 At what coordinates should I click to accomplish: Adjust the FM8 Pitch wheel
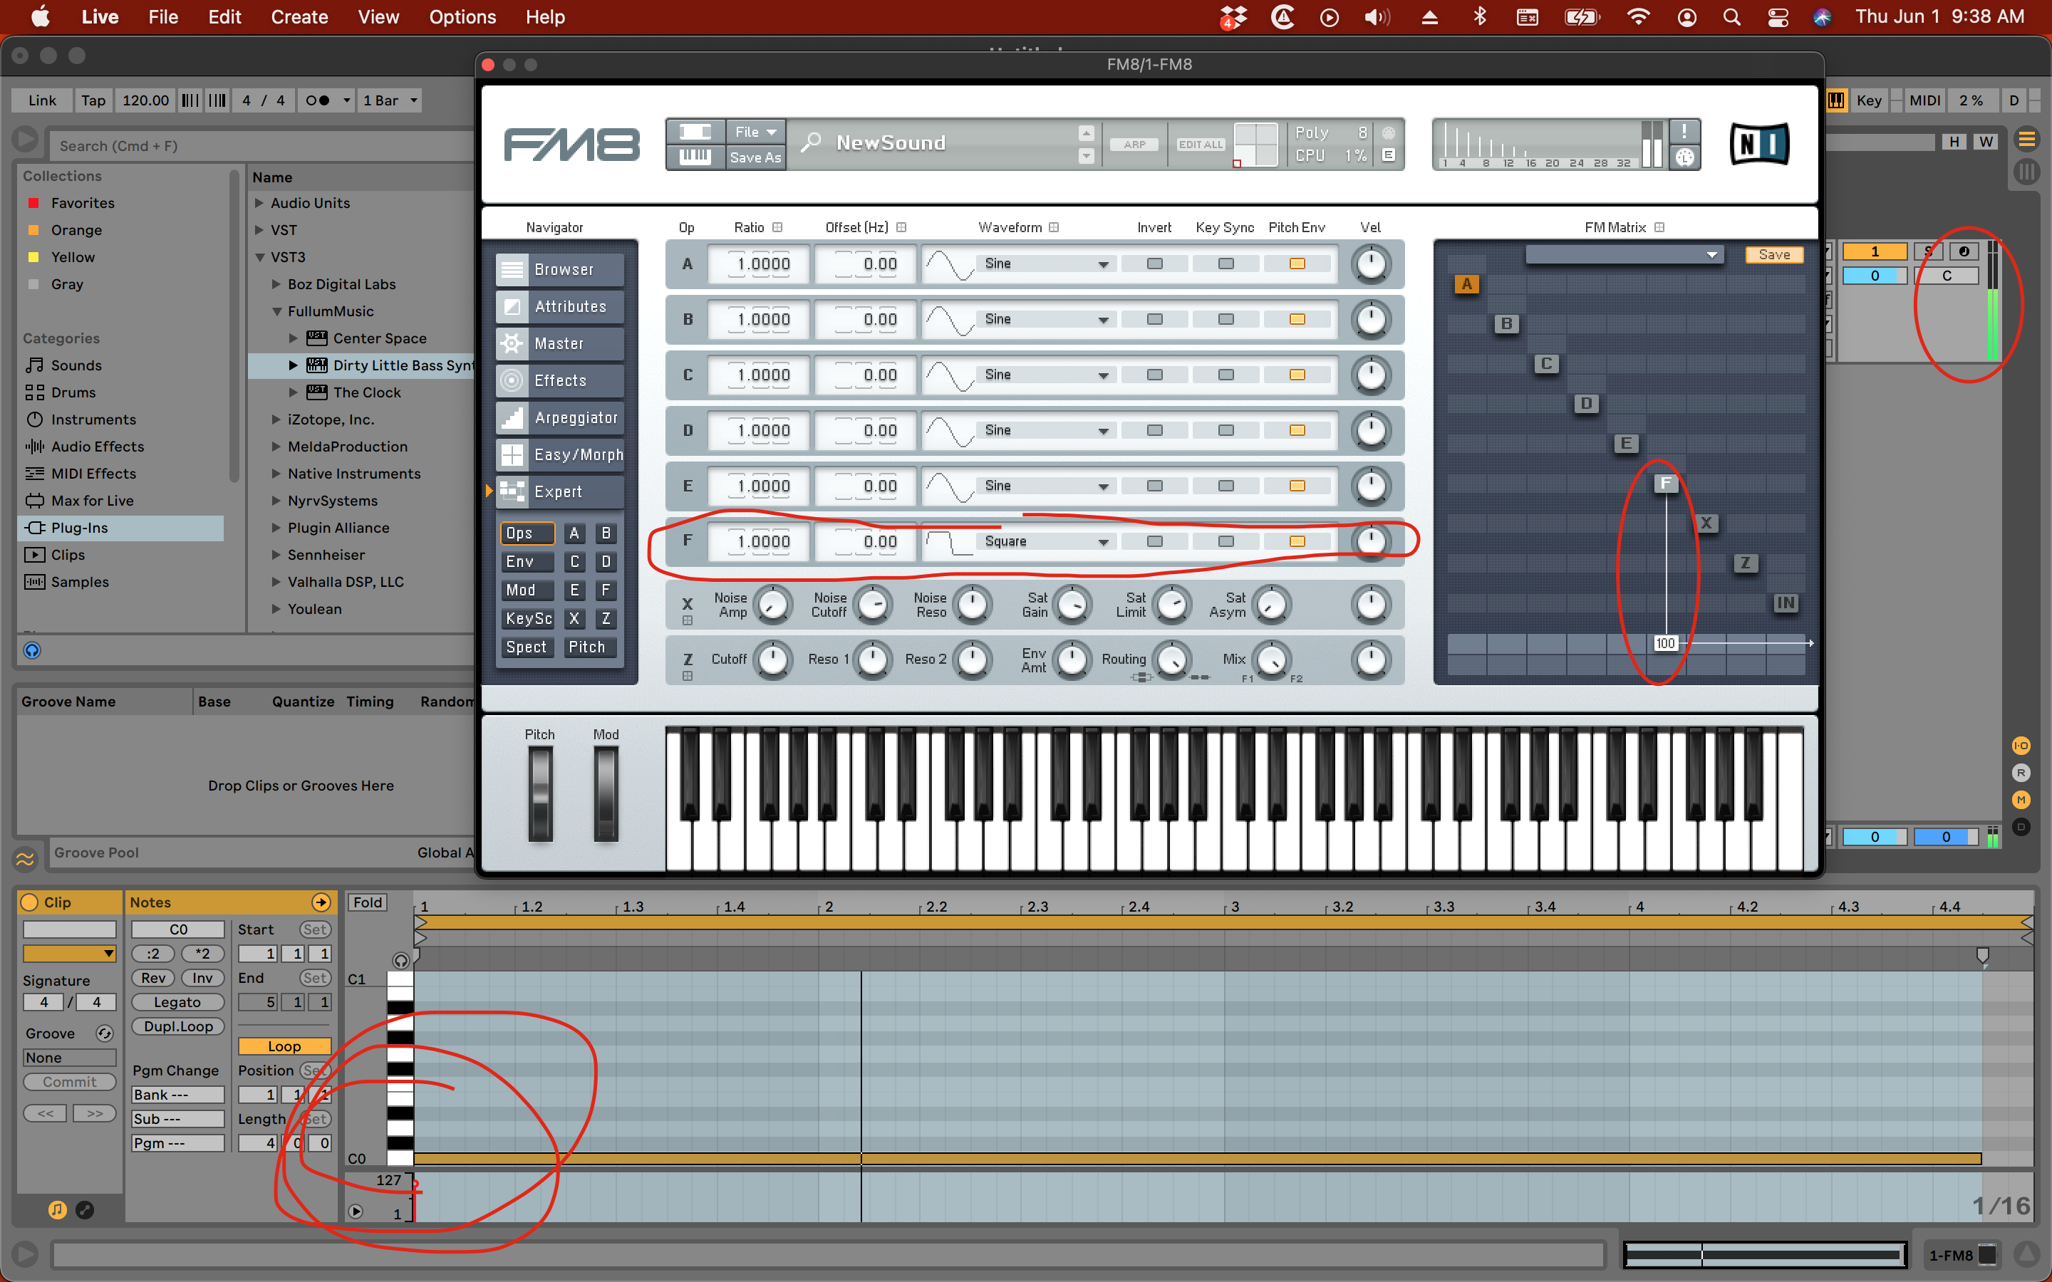(539, 794)
